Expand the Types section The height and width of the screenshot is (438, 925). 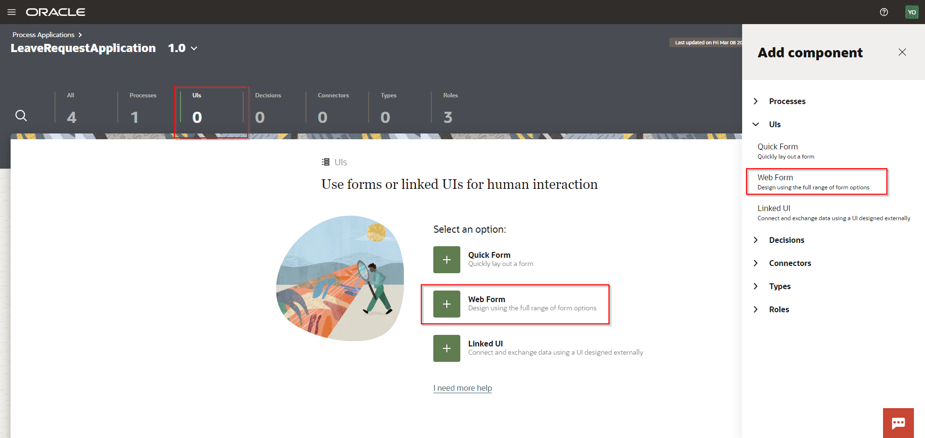779,286
